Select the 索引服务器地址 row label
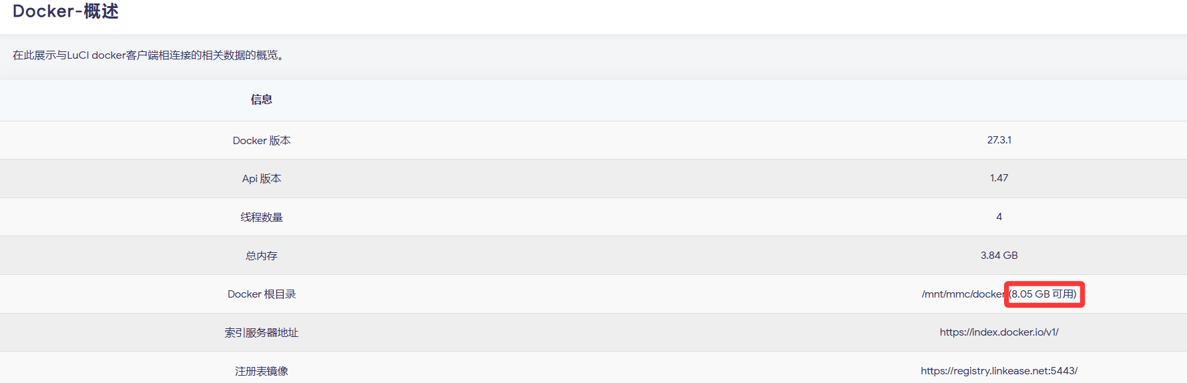The image size is (1187, 383). (x=261, y=333)
